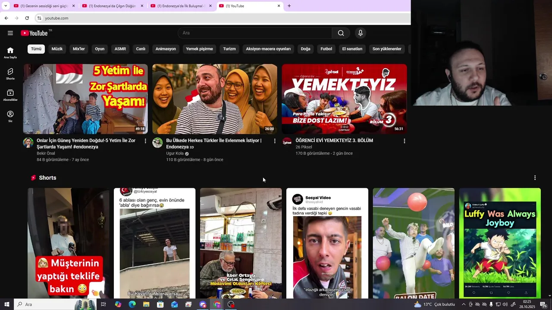Open tab search dropdown arrow
Image resolution: width=552 pixels, height=310 pixels.
[6, 6]
